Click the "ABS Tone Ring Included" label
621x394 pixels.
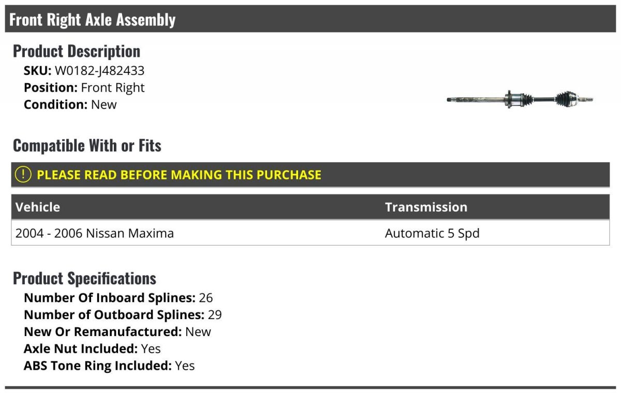97,366
